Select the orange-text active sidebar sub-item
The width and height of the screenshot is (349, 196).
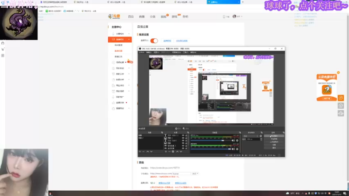(x=118, y=51)
